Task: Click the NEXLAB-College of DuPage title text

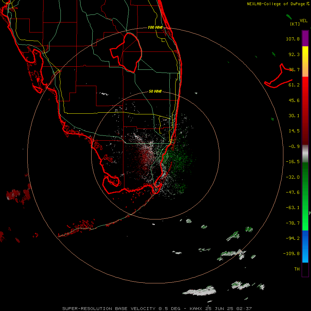Action: (276, 4)
